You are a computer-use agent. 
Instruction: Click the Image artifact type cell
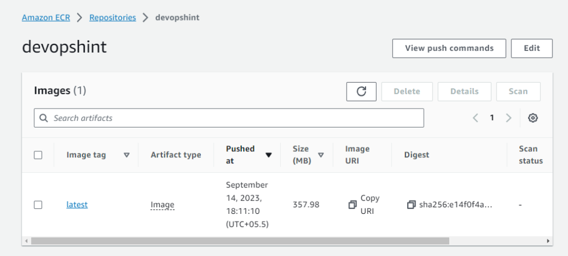tap(163, 205)
